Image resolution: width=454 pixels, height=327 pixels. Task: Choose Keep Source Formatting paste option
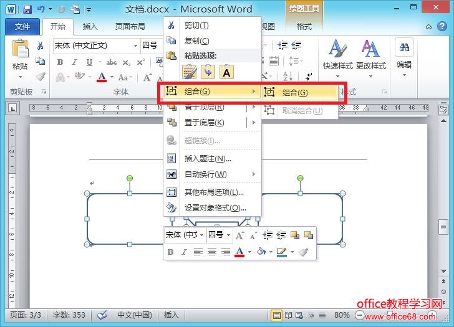[190, 72]
